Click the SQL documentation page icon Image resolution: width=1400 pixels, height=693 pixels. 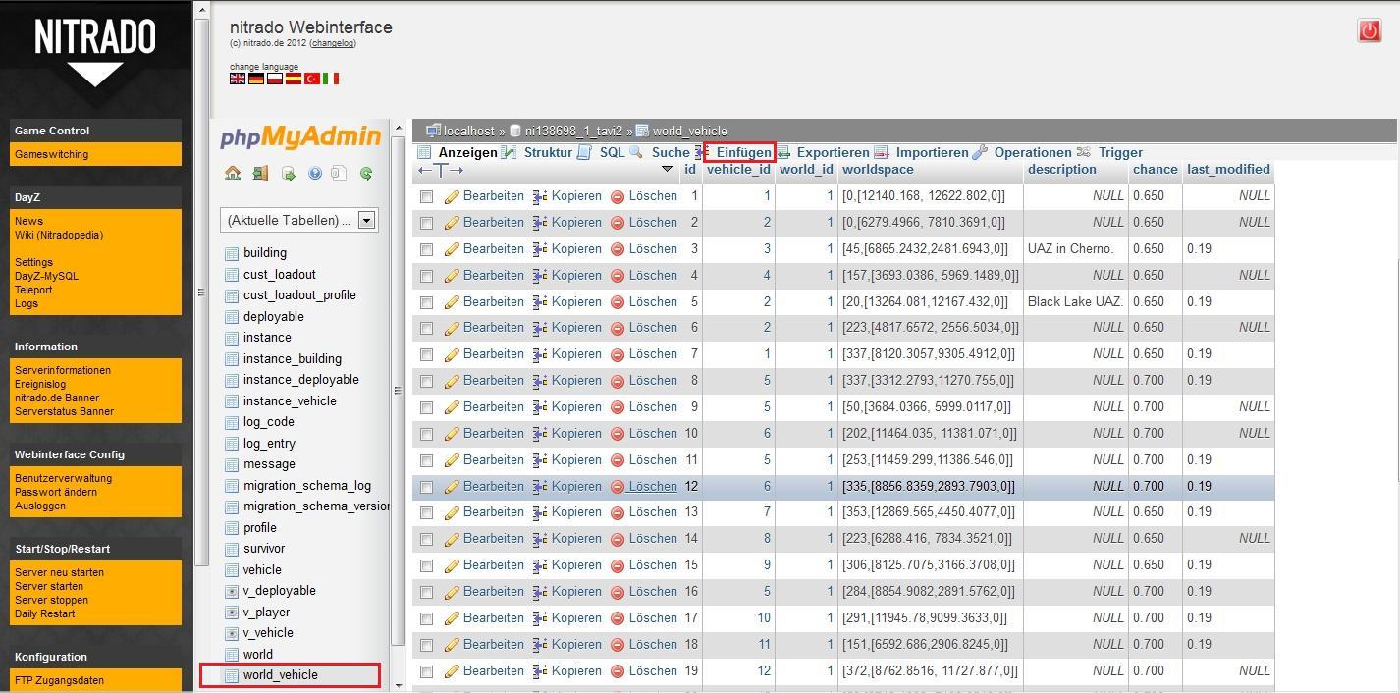click(x=339, y=173)
